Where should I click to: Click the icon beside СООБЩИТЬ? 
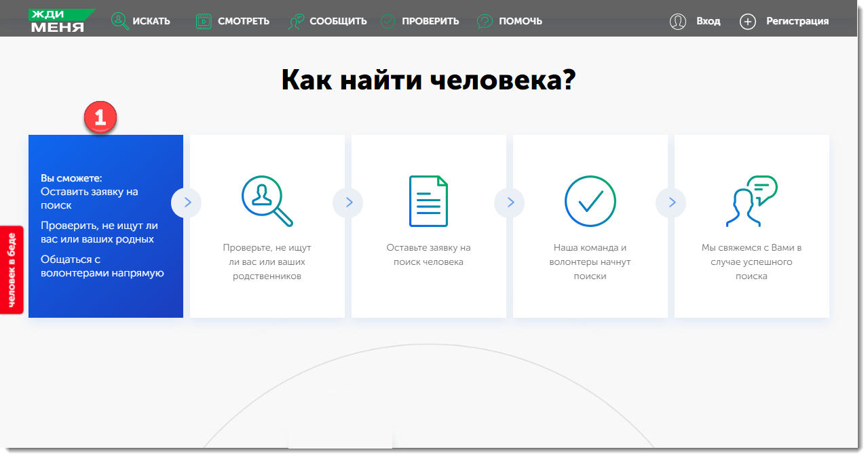tap(296, 22)
